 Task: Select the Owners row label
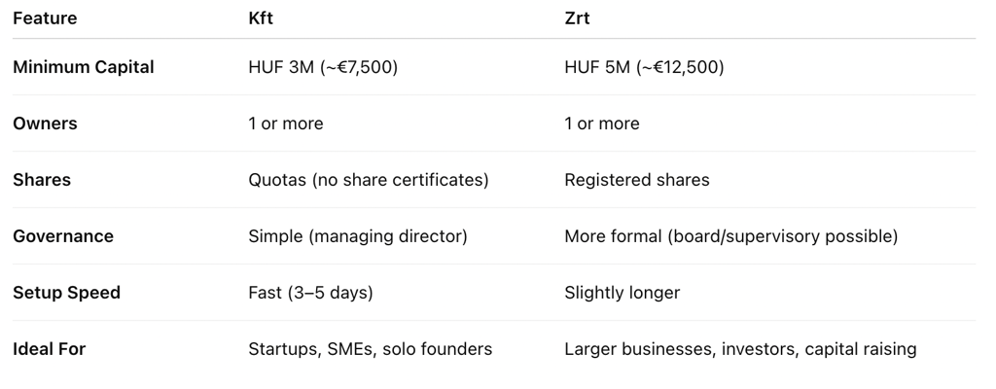(45, 124)
